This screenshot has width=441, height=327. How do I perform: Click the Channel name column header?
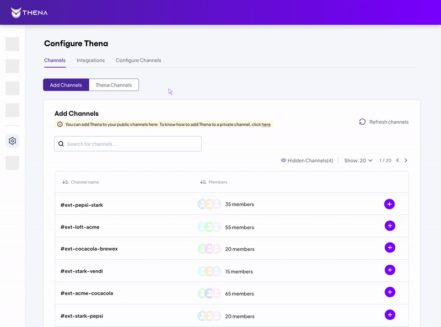pos(85,182)
